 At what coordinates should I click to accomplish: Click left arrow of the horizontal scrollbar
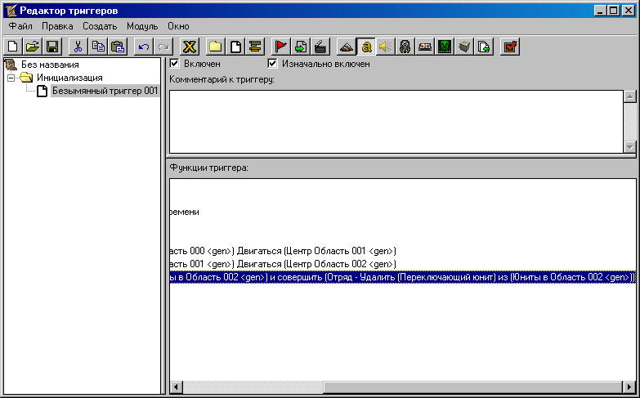175,387
